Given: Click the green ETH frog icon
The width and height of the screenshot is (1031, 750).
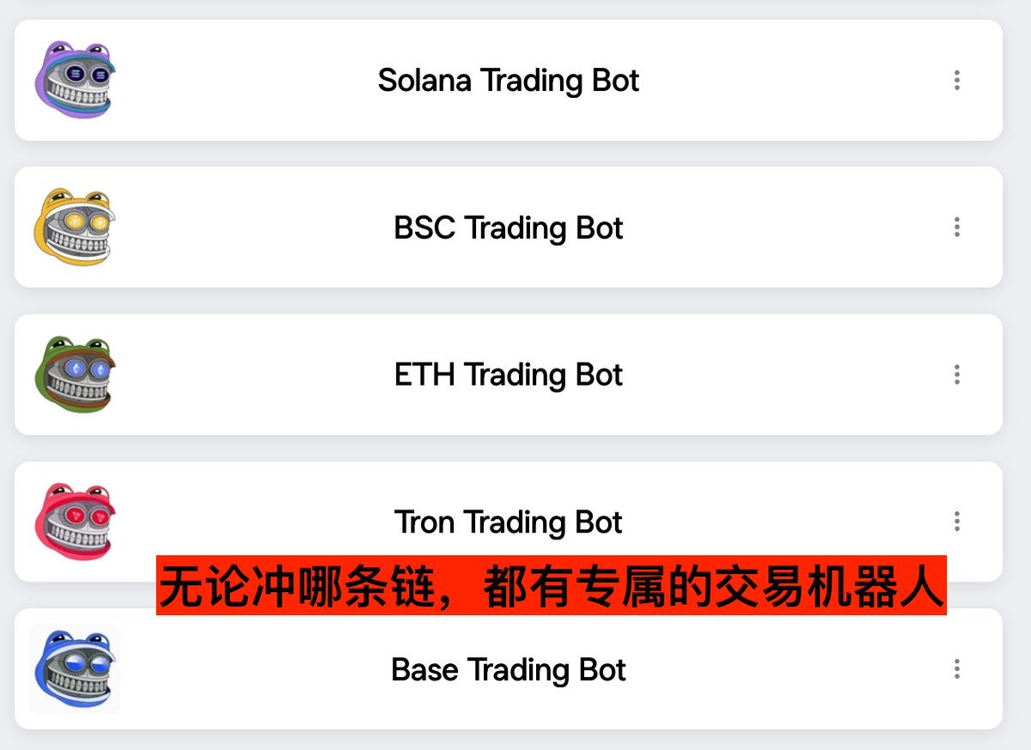Looking at the screenshot, I should tap(75, 375).
